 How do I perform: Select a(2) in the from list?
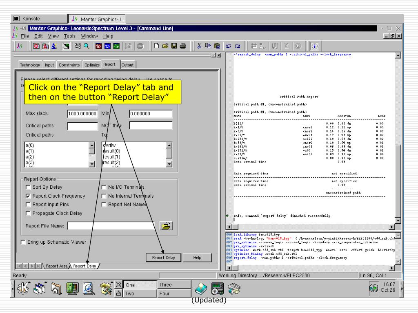30,157
